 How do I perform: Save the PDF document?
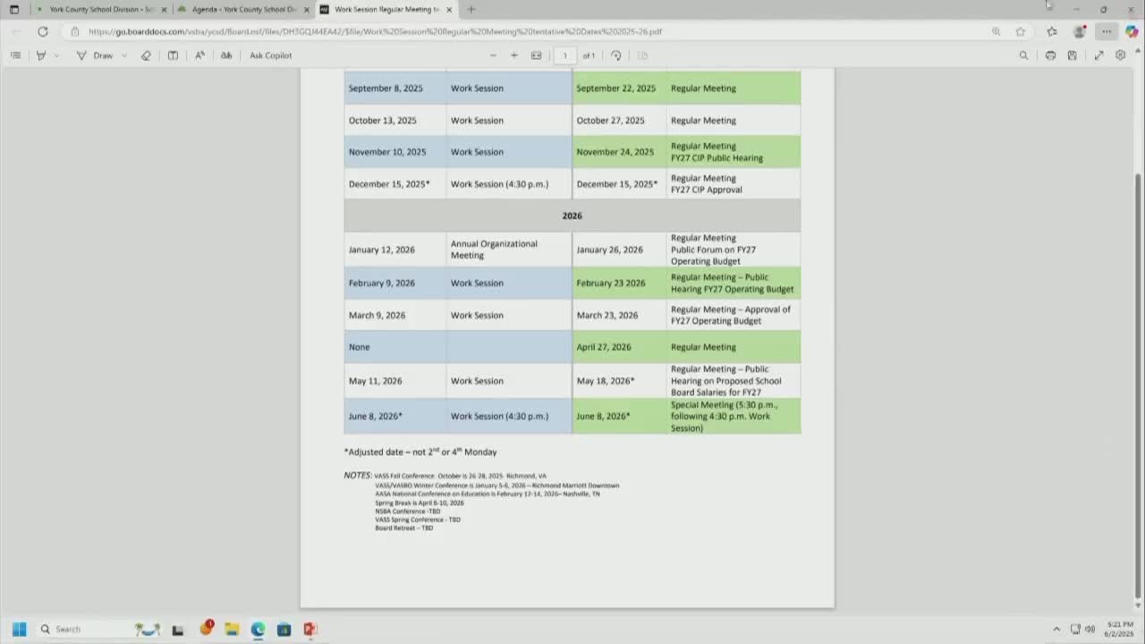click(1072, 55)
